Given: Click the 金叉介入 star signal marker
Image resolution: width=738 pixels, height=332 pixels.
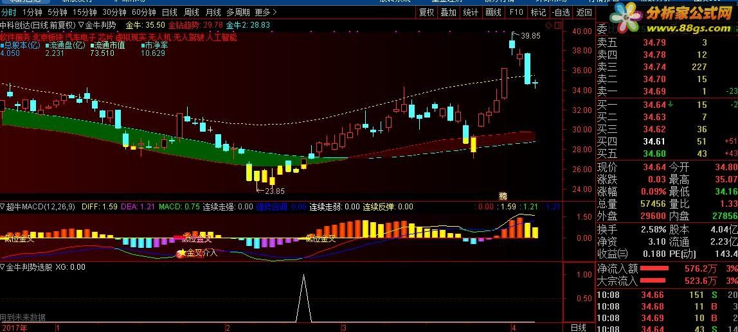Looking at the screenshot, I should point(181,253).
